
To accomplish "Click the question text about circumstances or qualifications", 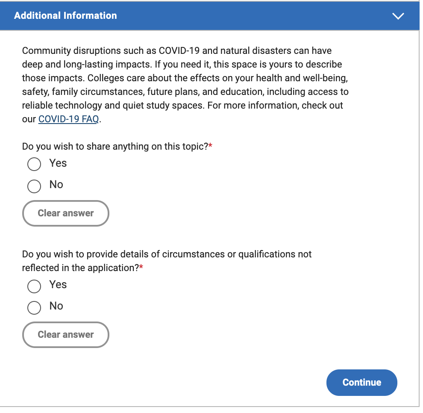I will click(x=167, y=262).
